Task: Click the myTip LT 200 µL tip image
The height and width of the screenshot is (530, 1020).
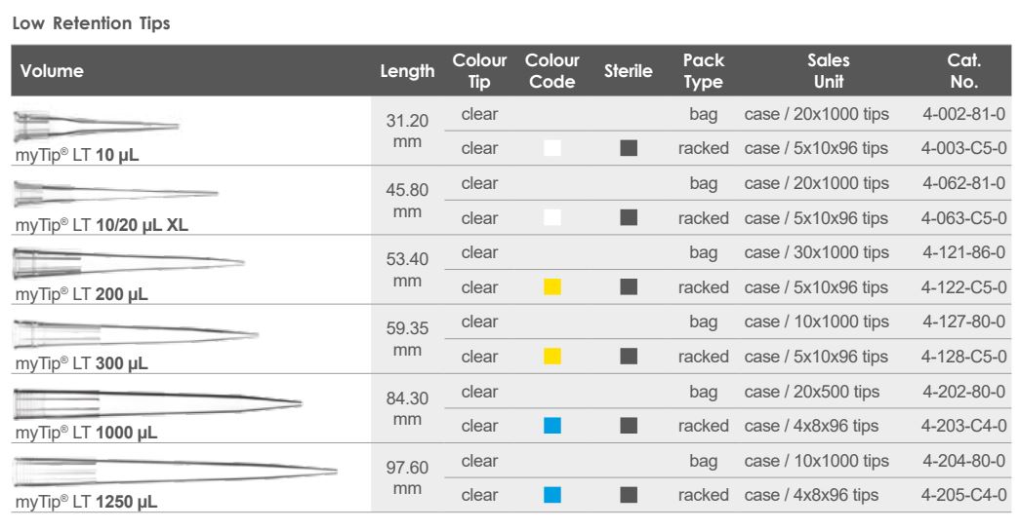Action: pyautogui.click(x=127, y=263)
